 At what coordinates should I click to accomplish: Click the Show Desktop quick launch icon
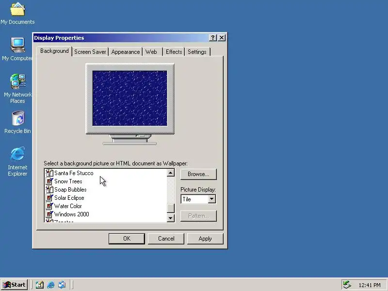tap(40, 285)
